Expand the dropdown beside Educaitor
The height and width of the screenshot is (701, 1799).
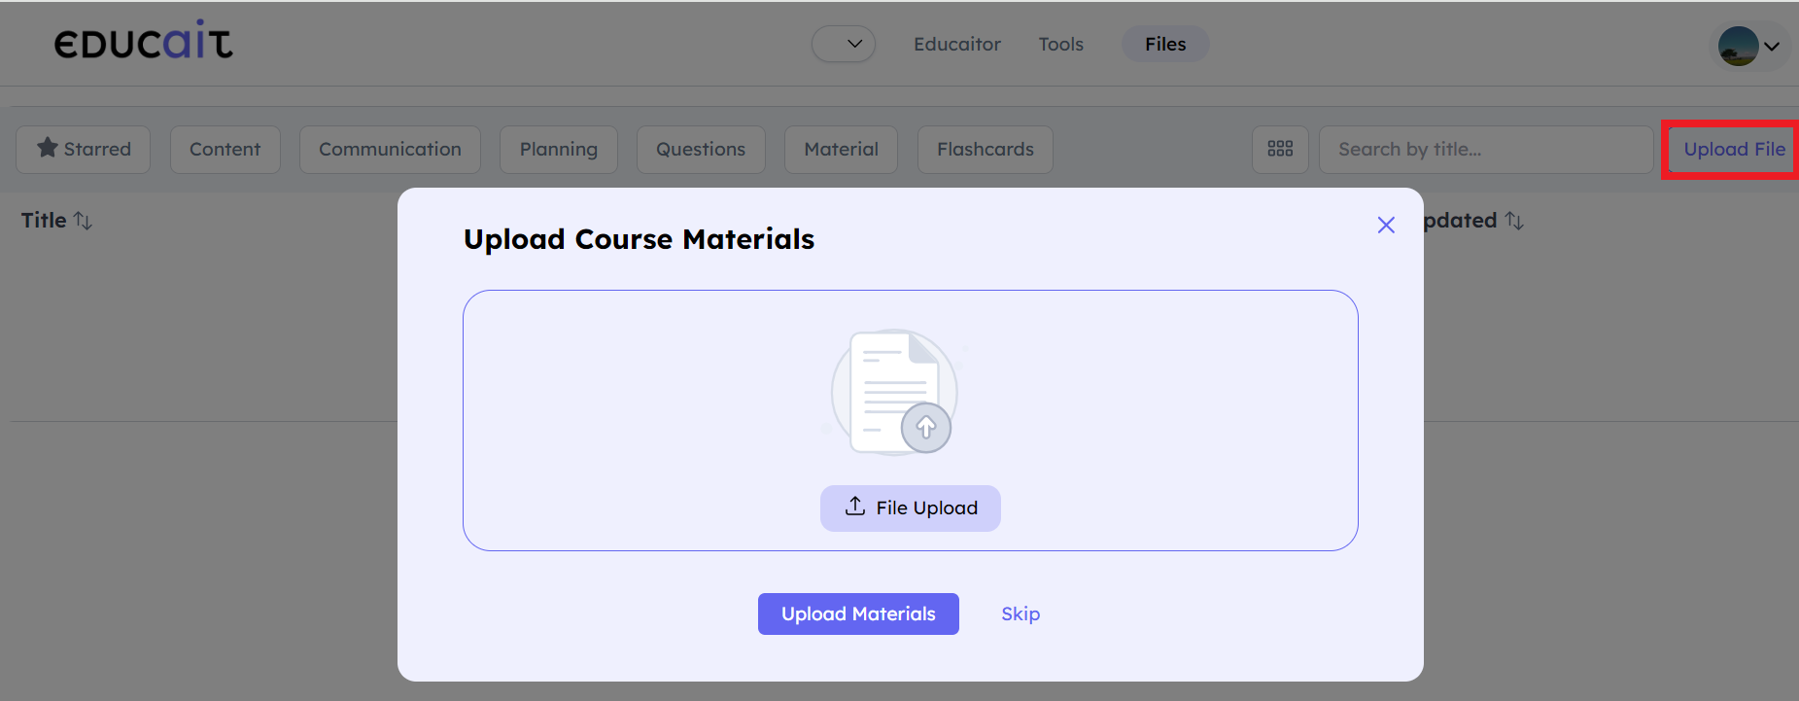844,44
